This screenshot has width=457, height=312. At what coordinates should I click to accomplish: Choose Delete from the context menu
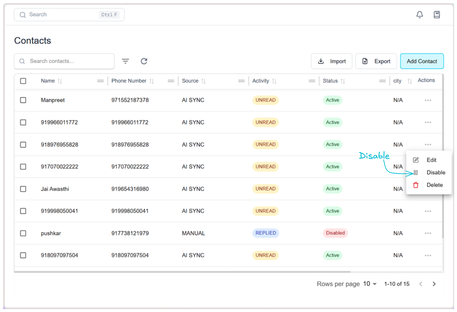coord(434,185)
